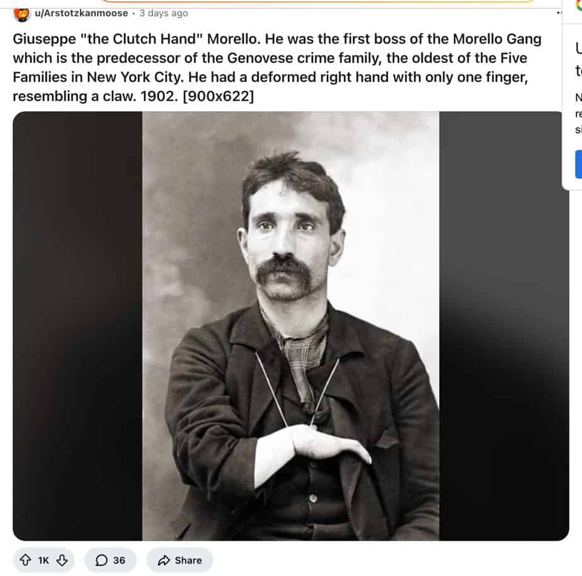Click the large heading text in Google popup
582x576 pixels.
pos(579,59)
